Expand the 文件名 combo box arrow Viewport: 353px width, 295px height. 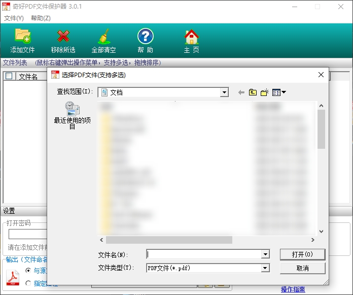point(265,254)
